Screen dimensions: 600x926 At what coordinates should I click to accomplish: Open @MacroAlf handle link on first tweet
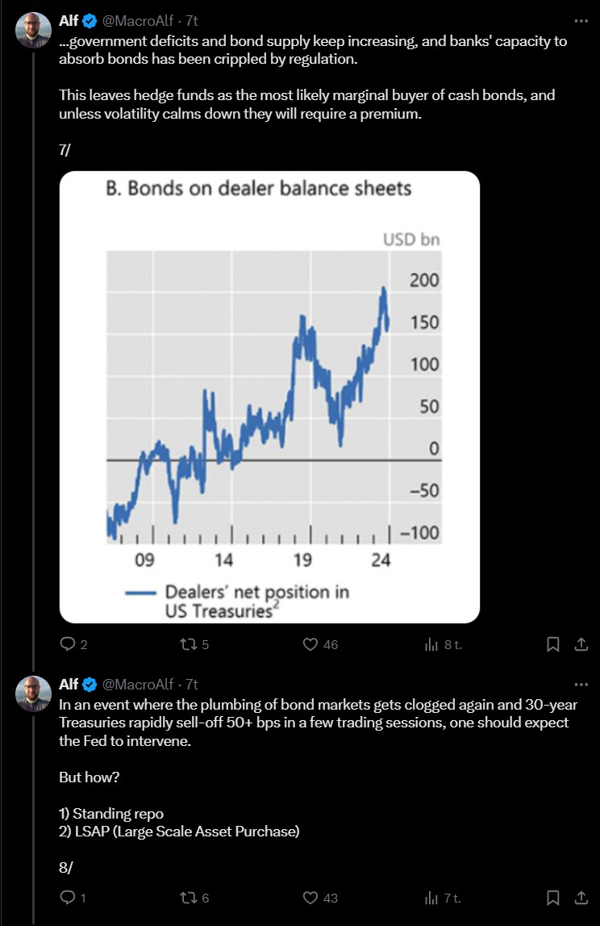pos(137,21)
